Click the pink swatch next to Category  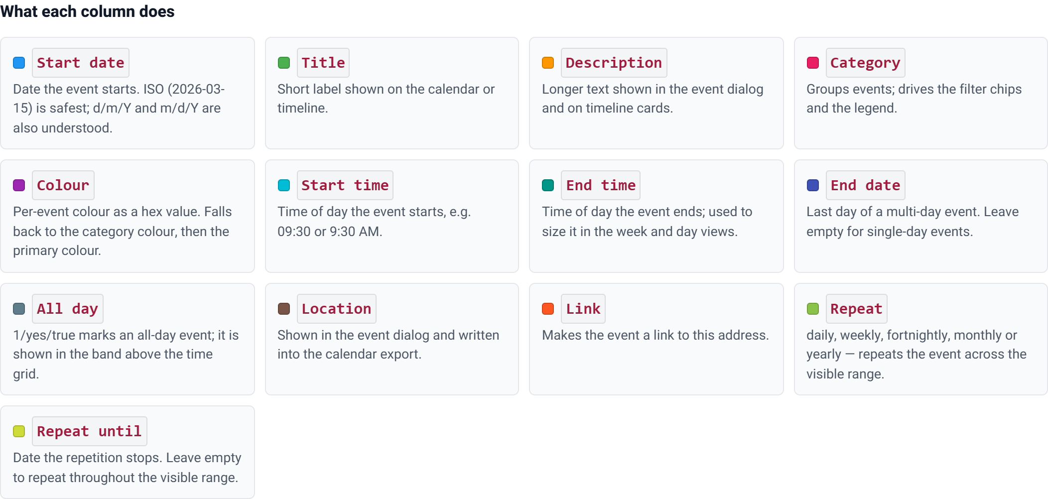[813, 63]
